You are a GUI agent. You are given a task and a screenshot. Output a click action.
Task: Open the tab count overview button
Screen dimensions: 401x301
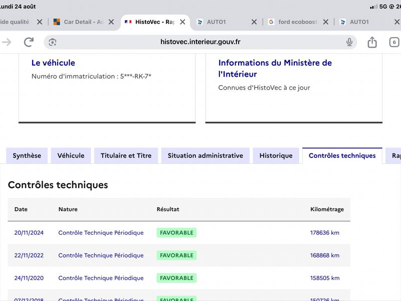pyautogui.click(x=394, y=42)
